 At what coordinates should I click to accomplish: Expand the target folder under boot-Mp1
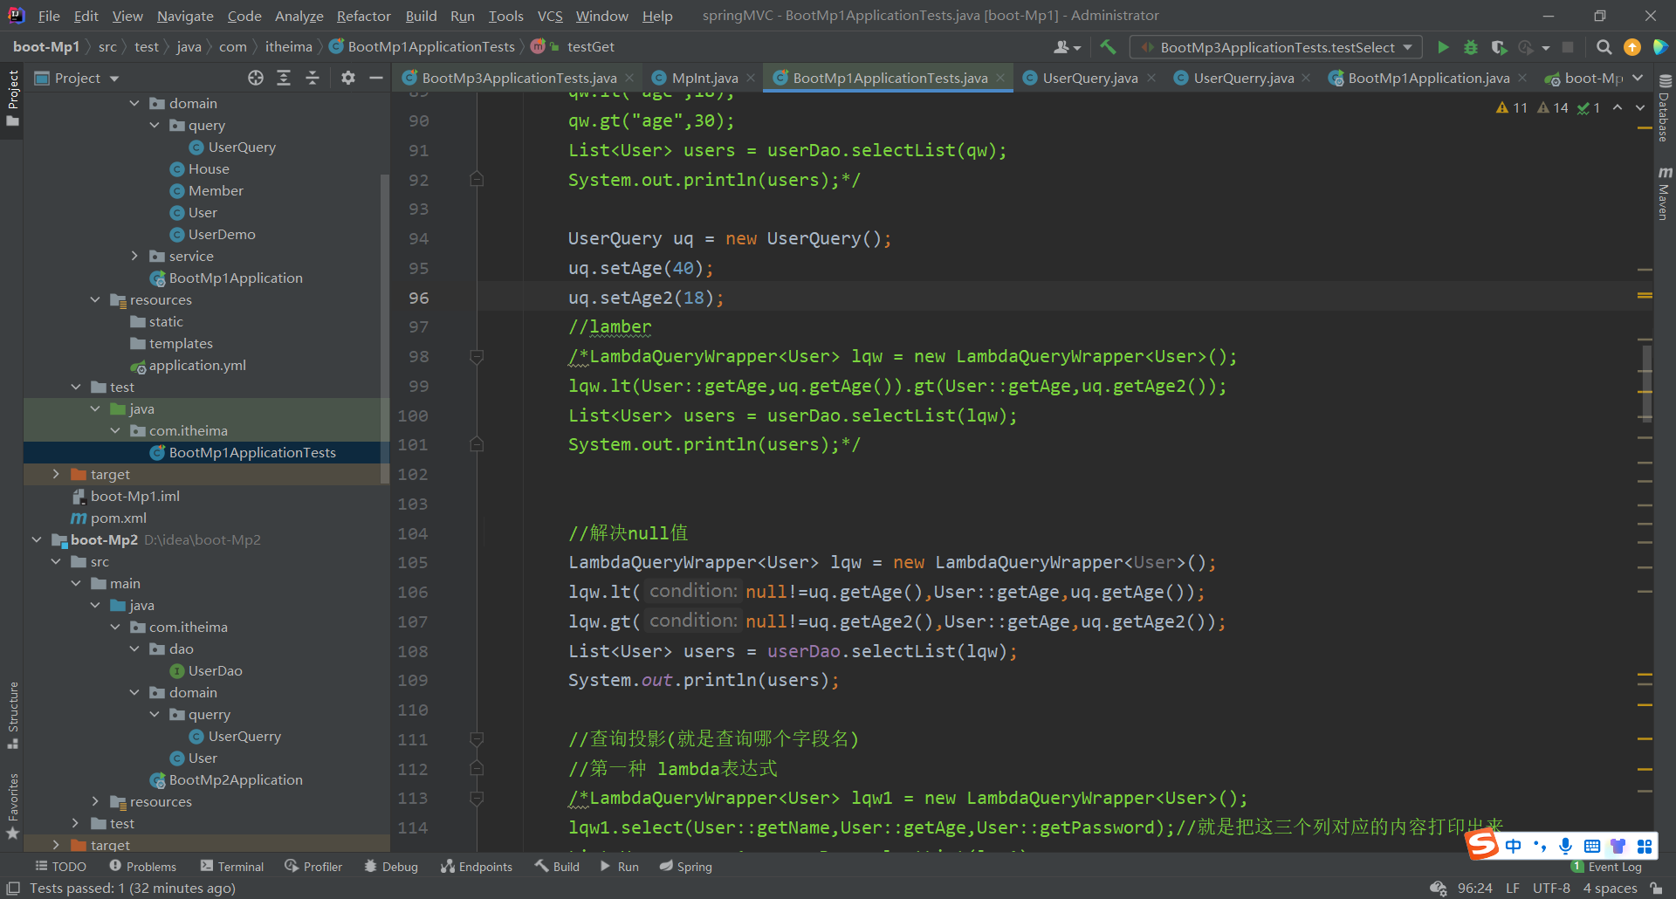tap(56, 474)
